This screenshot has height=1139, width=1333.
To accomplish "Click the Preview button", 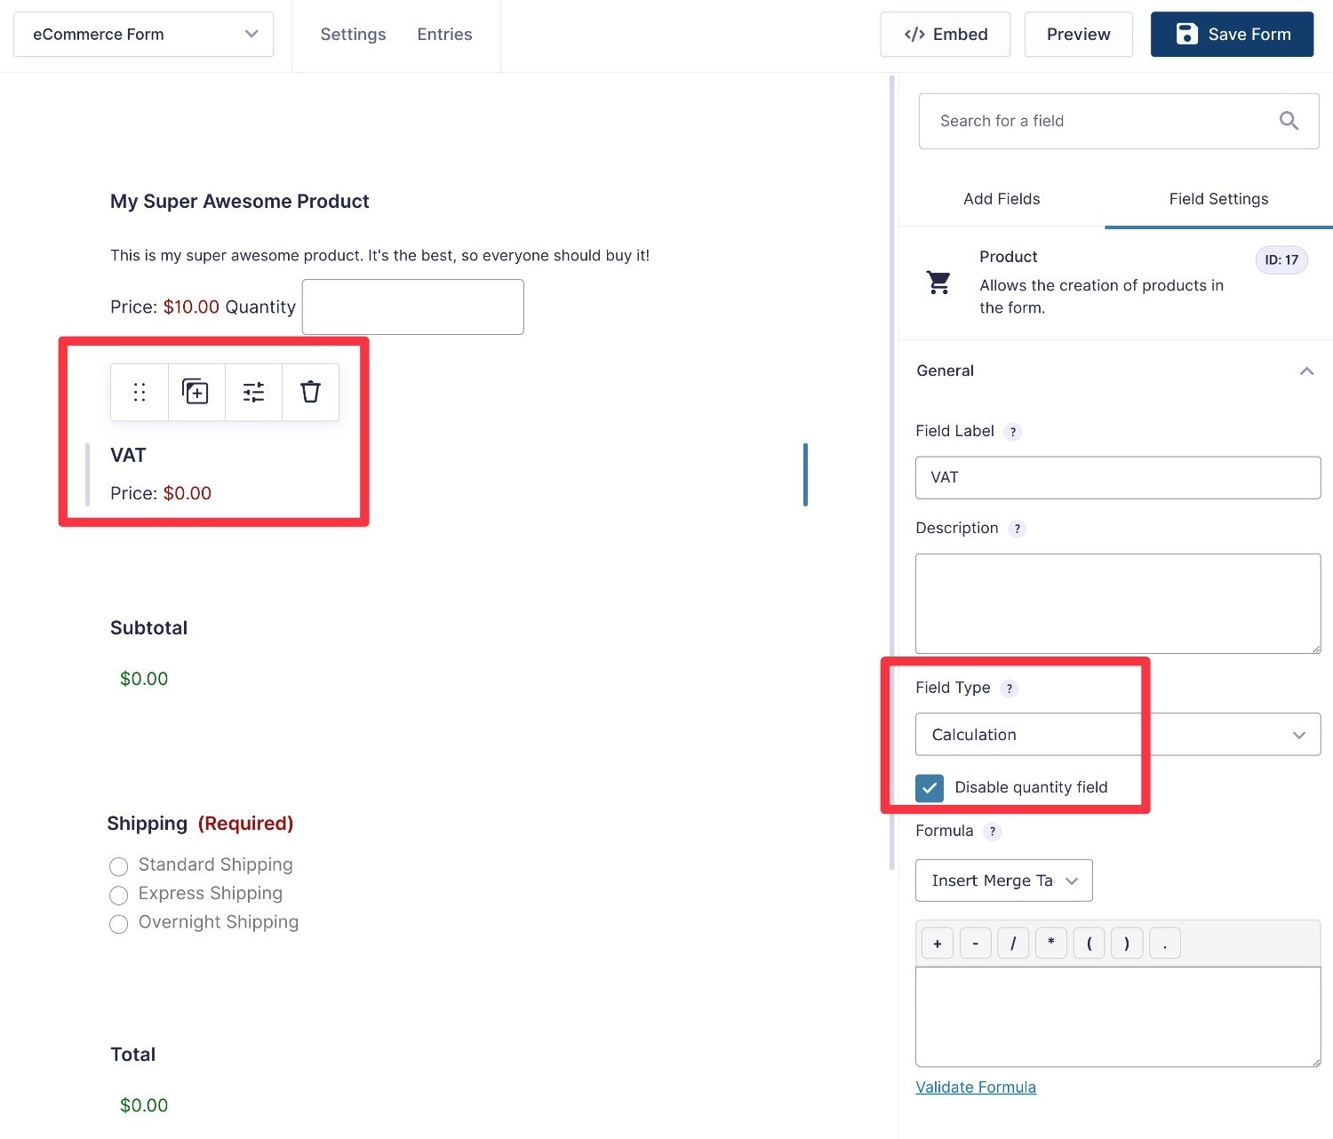I will (1078, 35).
